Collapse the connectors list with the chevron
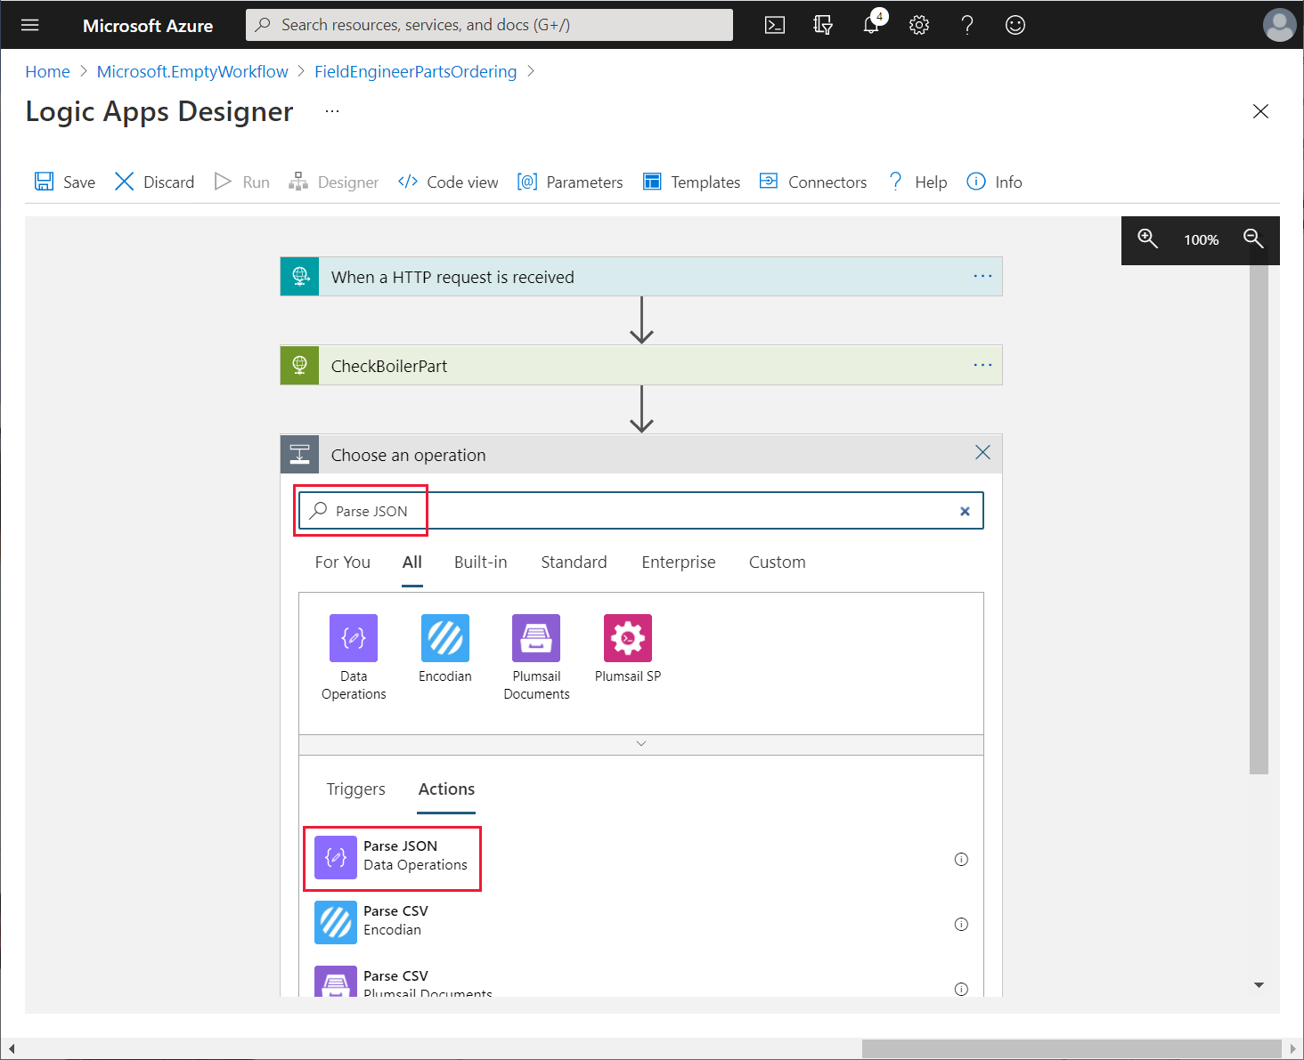This screenshot has height=1060, width=1304. point(641,744)
